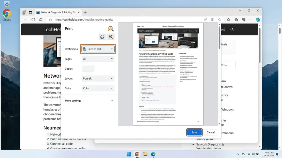Image resolution: width=282 pixels, height=158 pixels.
Task: Open Windows Start button on taskbar
Action: (x=129, y=154)
